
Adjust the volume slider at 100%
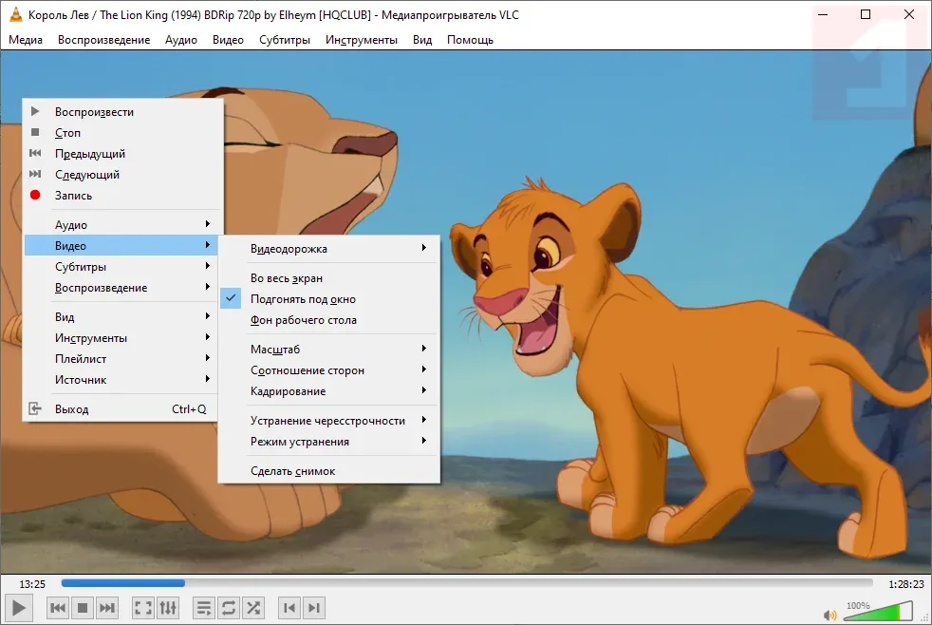click(878, 611)
